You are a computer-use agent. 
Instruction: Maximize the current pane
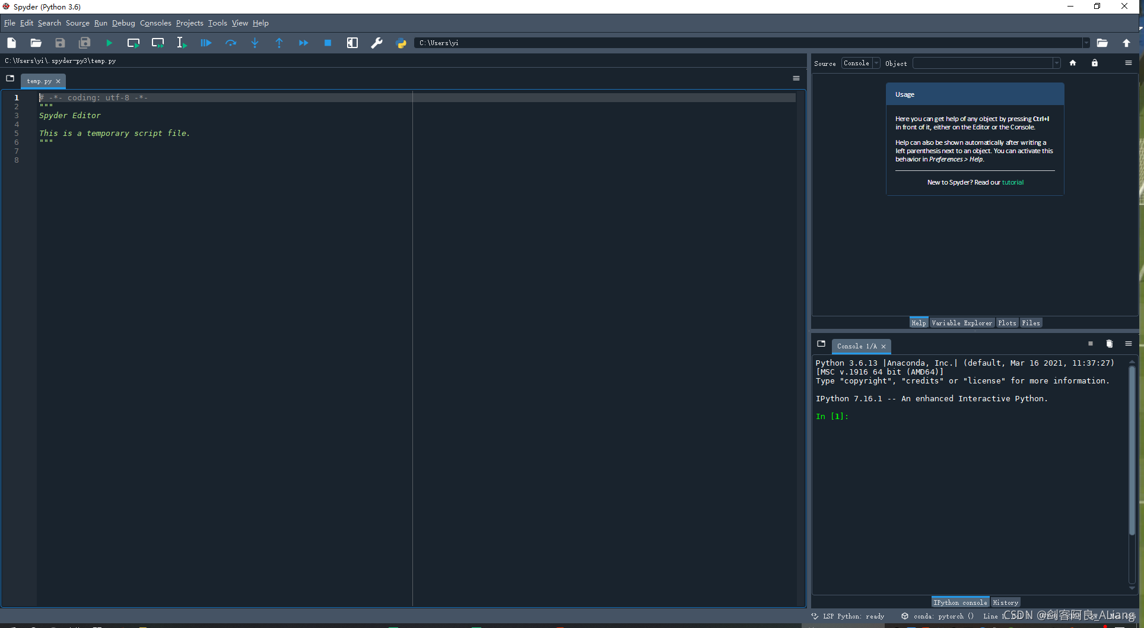352,43
